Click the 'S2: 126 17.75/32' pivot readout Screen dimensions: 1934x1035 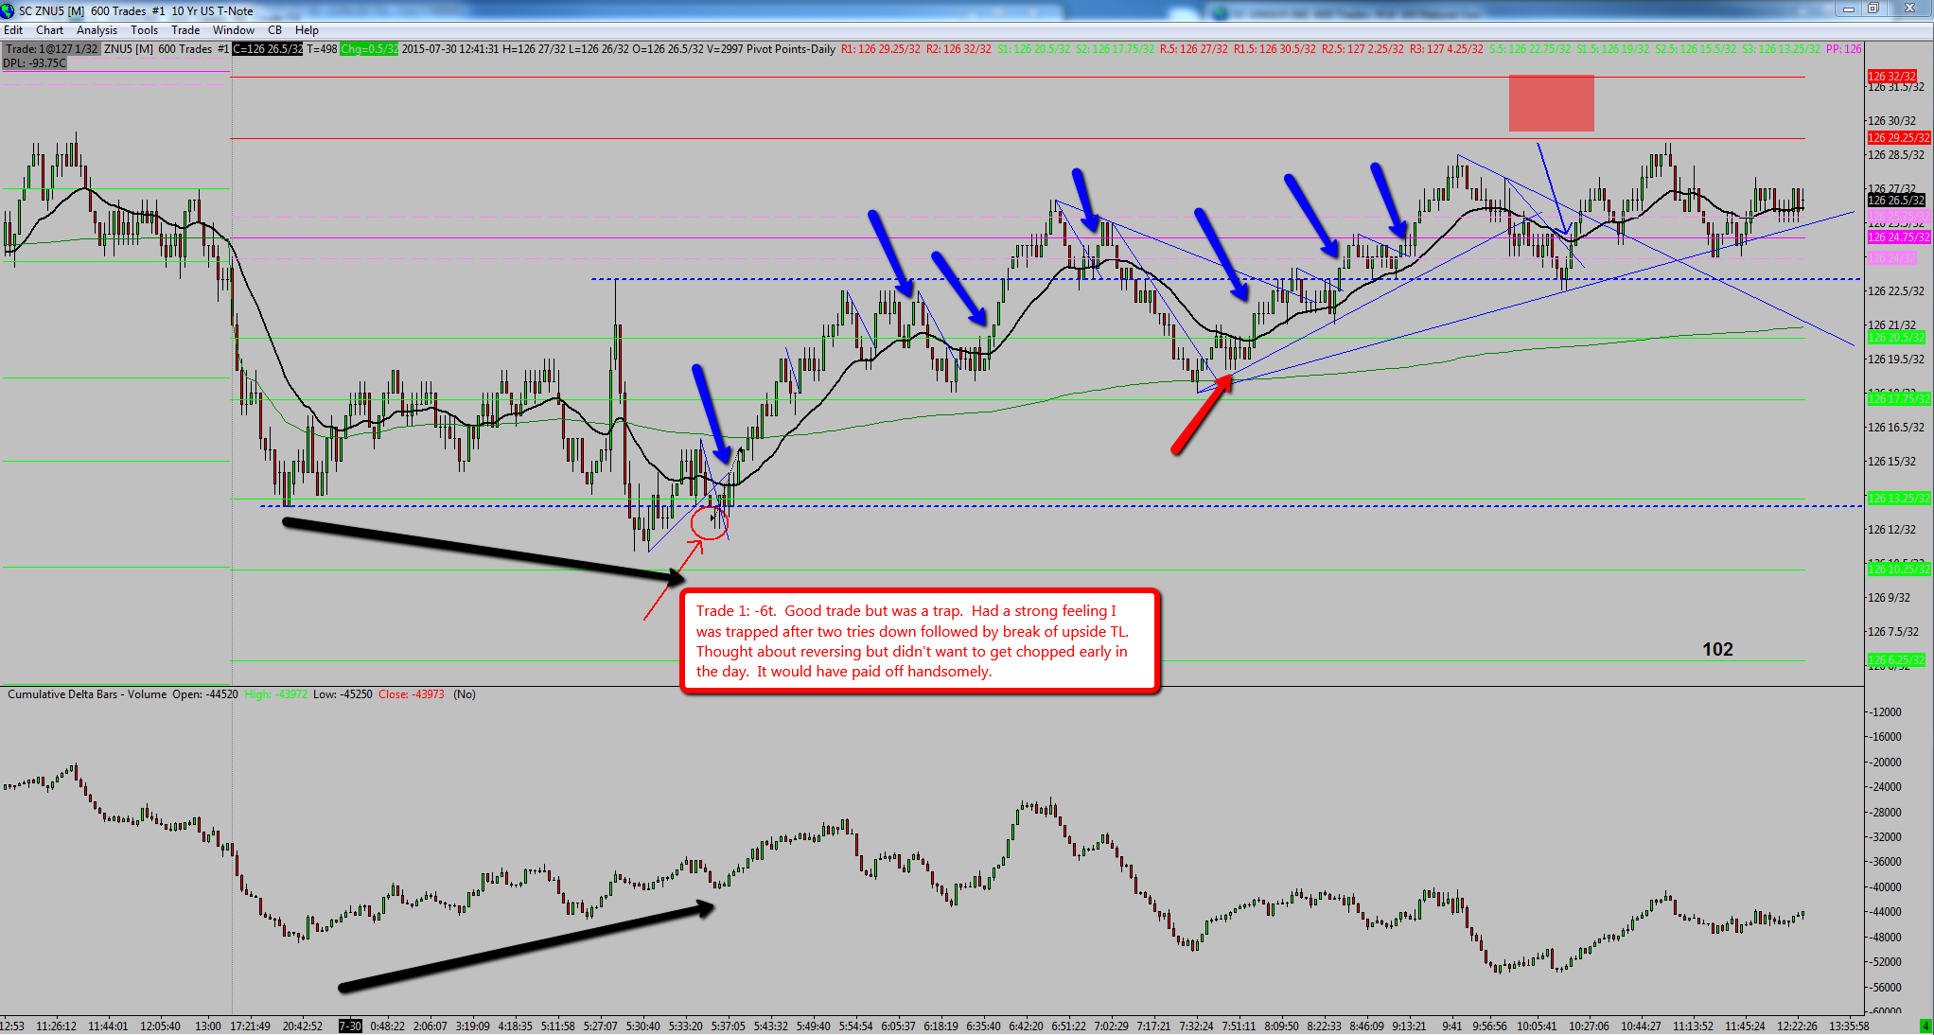pos(1115,49)
